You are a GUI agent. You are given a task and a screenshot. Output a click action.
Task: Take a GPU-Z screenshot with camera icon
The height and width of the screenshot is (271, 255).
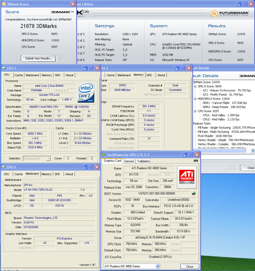[x=196, y=161]
